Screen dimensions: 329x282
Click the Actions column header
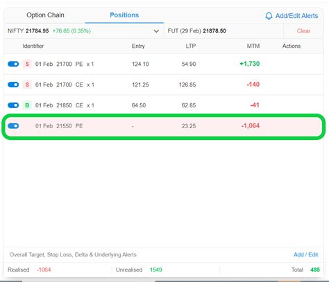click(x=292, y=46)
